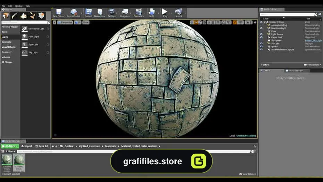Click the World Outliner search magnifier icon
Viewport: 323px width, 182px height.
[316, 15]
